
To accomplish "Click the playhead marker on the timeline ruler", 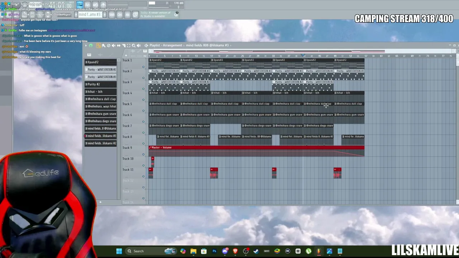I will pyautogui.click(x=303, y=56).
